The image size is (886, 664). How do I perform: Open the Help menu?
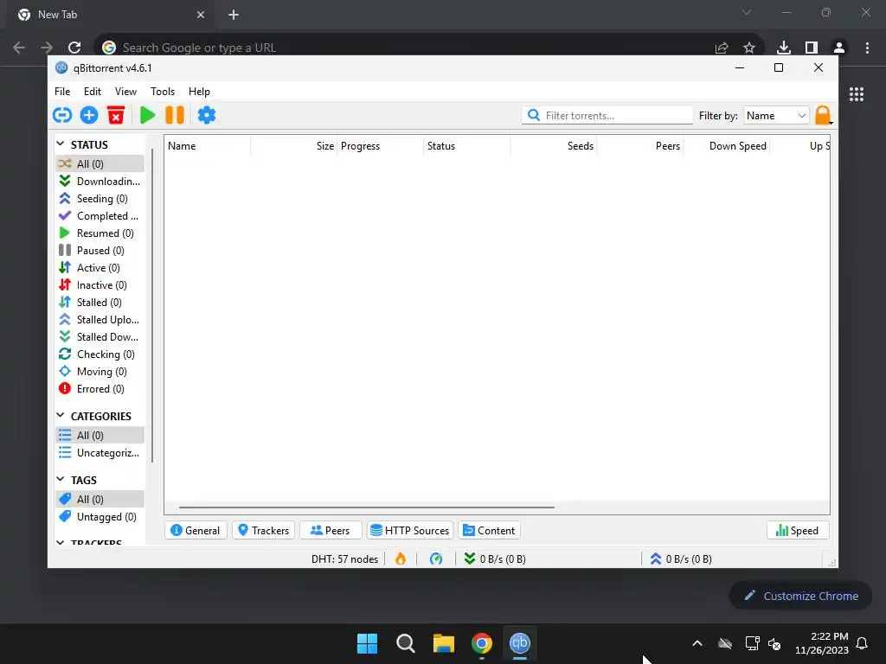[x=199, y=92]
